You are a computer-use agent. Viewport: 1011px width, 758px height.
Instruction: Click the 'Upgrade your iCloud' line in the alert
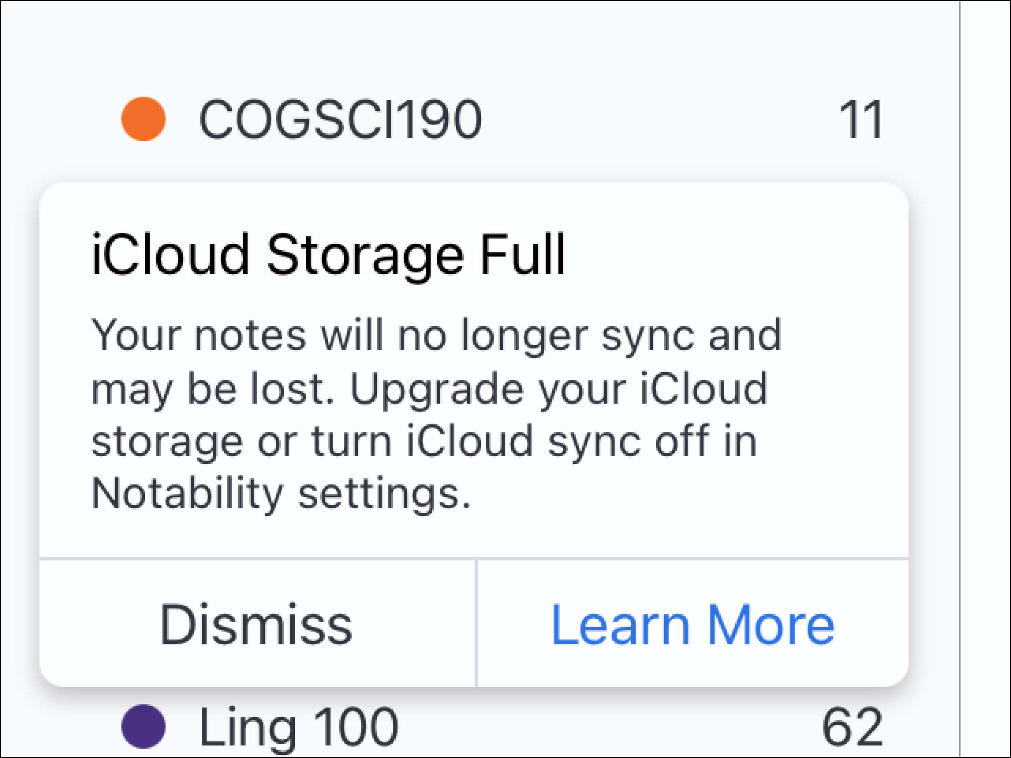tap(558, 389)
